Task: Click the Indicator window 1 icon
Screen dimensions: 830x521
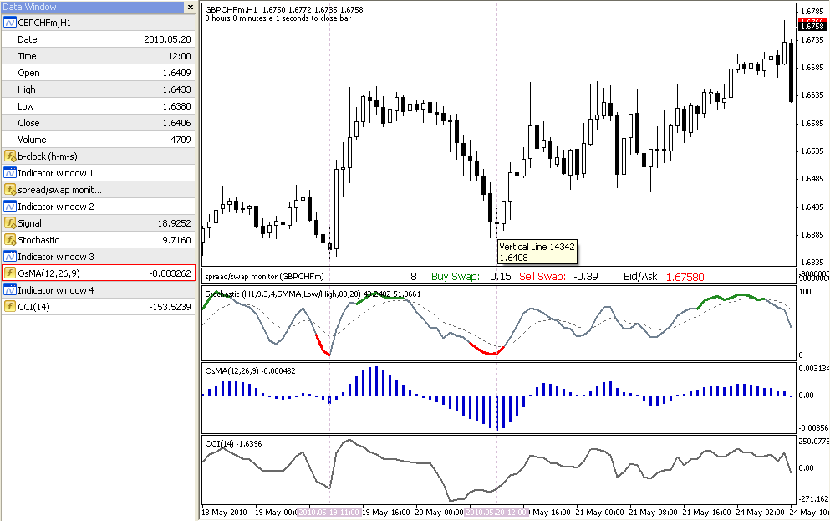Action: click(9, 172)
